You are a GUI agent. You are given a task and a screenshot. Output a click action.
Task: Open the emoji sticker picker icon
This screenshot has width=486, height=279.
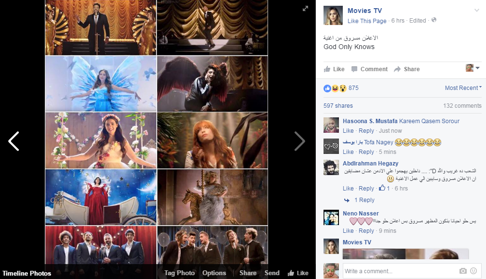[473, 271]
